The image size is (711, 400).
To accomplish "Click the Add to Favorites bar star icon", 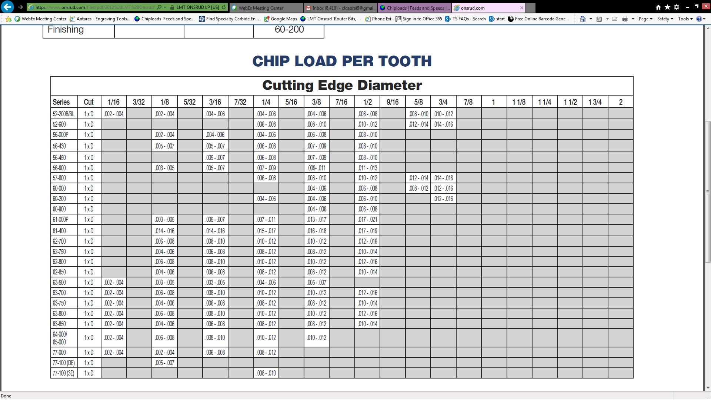I will coord(8,19).
